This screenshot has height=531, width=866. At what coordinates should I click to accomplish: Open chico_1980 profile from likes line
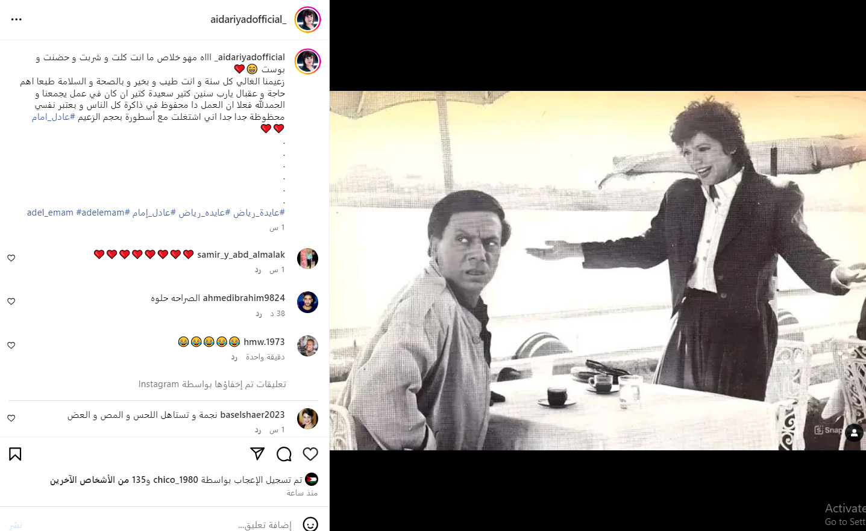point(175,480)
